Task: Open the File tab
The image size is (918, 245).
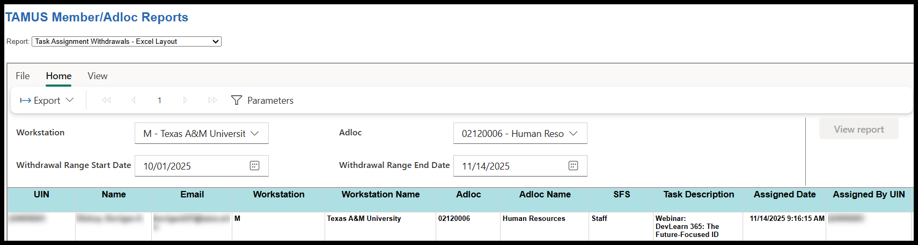Action: 23,76
